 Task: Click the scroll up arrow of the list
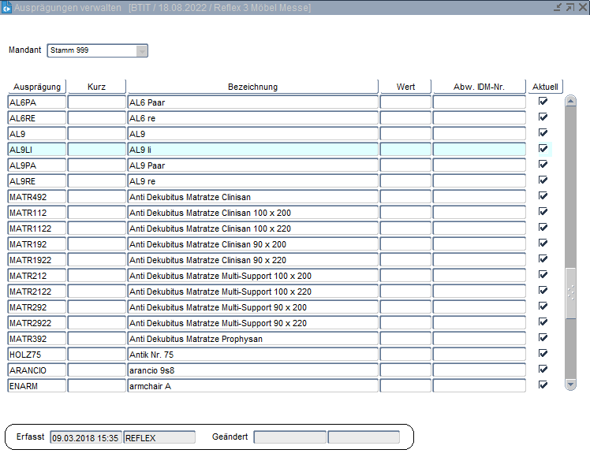tap(571, 102)
